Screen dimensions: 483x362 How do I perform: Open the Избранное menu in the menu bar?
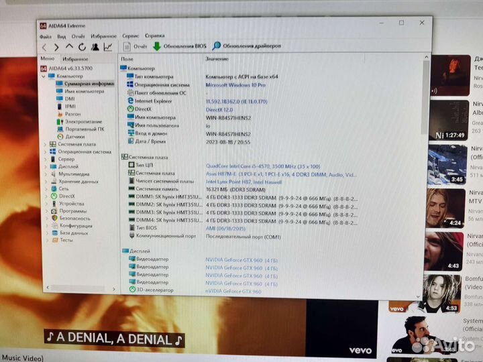(104, 36)
